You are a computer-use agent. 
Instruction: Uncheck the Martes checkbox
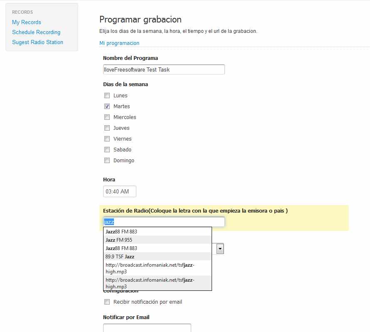tap(107, 106)
